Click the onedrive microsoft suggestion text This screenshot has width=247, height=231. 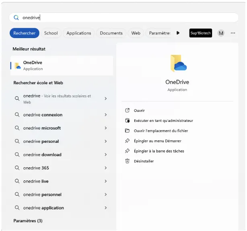(42, 128)
